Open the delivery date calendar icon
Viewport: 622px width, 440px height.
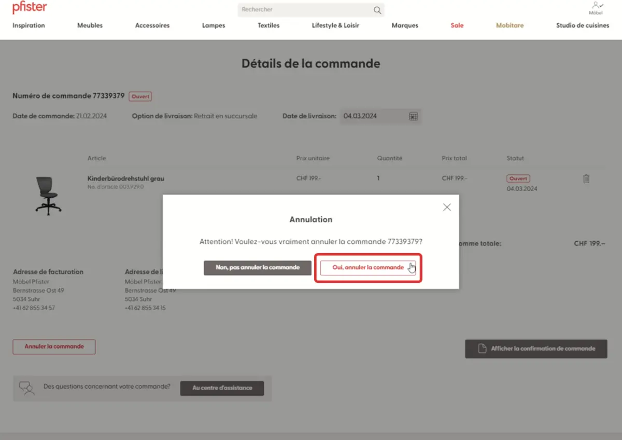[x=413, y=116]
